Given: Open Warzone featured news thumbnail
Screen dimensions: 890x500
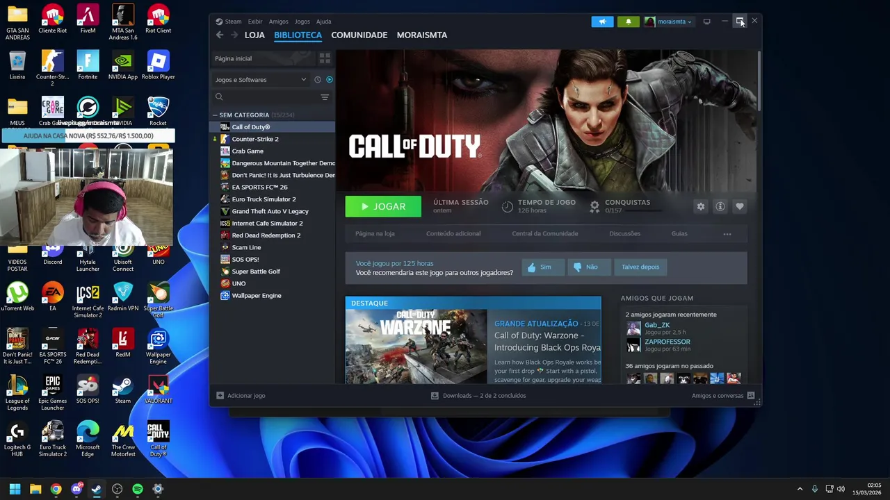Looking at the screenshot, I should [416, 347].
